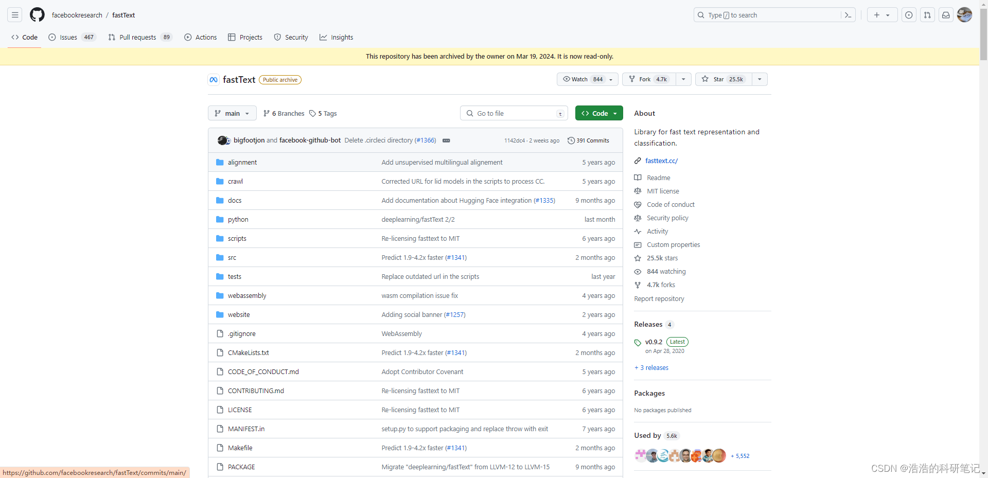The height and width of the screenshot is (478, 988).
Task: Open the main branch selector
Action: click(x=232, y=113)
